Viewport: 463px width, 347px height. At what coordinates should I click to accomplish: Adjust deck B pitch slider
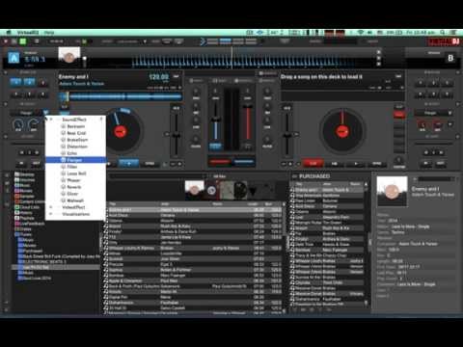[287, 135]
